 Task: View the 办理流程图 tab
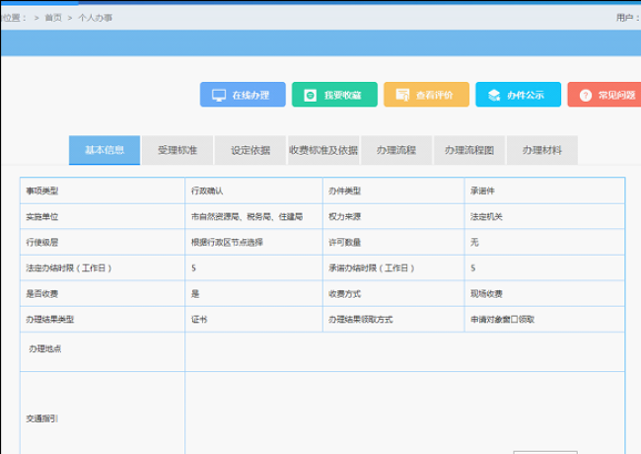tap(469, 151)
